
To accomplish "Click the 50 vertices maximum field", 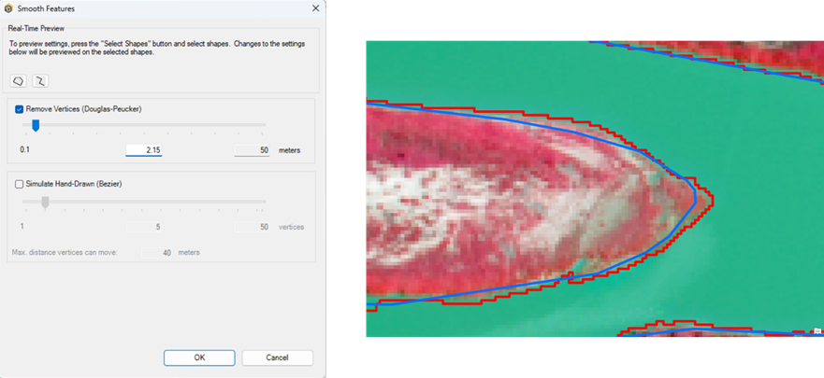I will point(252,227).
